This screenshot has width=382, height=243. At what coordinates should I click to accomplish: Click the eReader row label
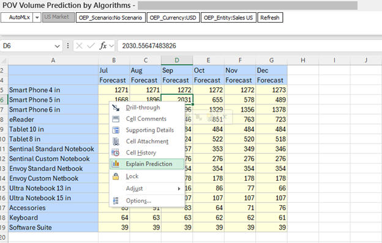point(53,119)
